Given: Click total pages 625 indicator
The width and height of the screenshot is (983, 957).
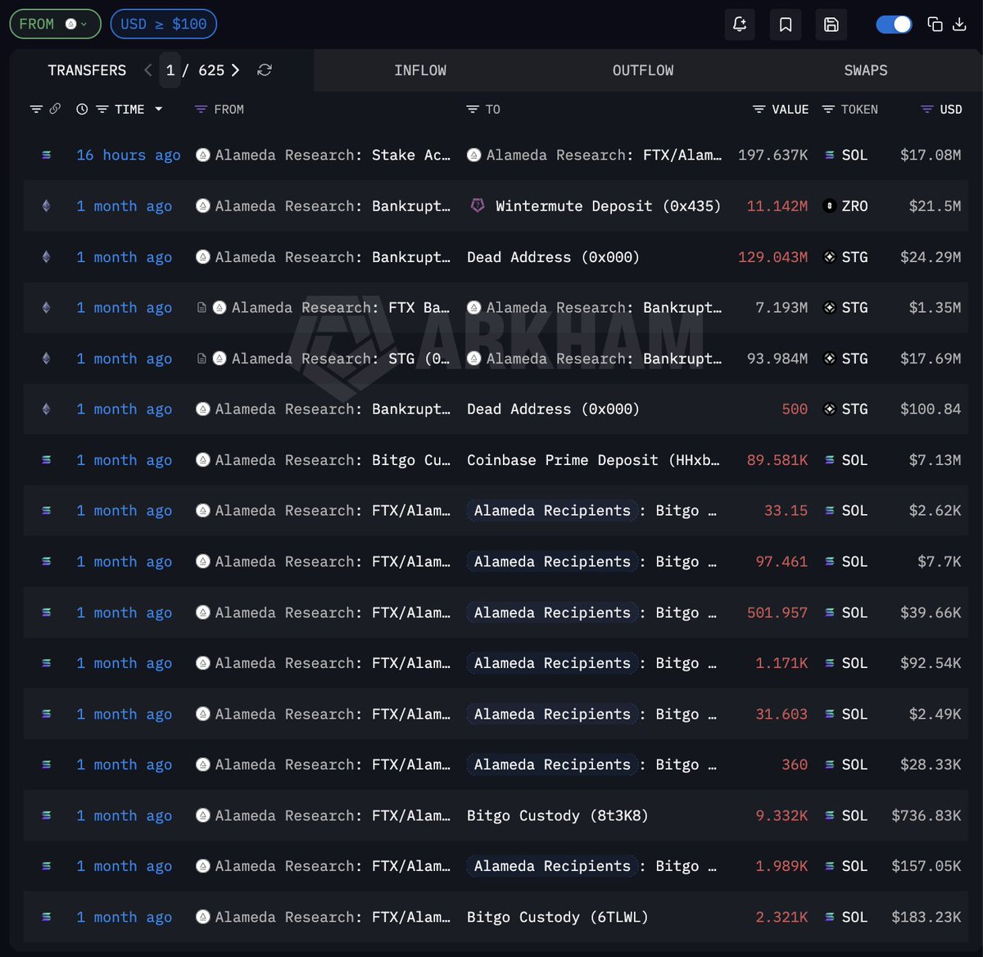Looking at the screenshot, I should (211, 70).
